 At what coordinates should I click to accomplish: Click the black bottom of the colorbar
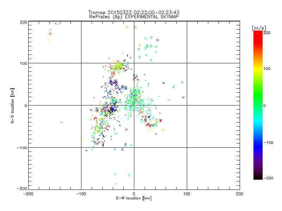point(258,177)
